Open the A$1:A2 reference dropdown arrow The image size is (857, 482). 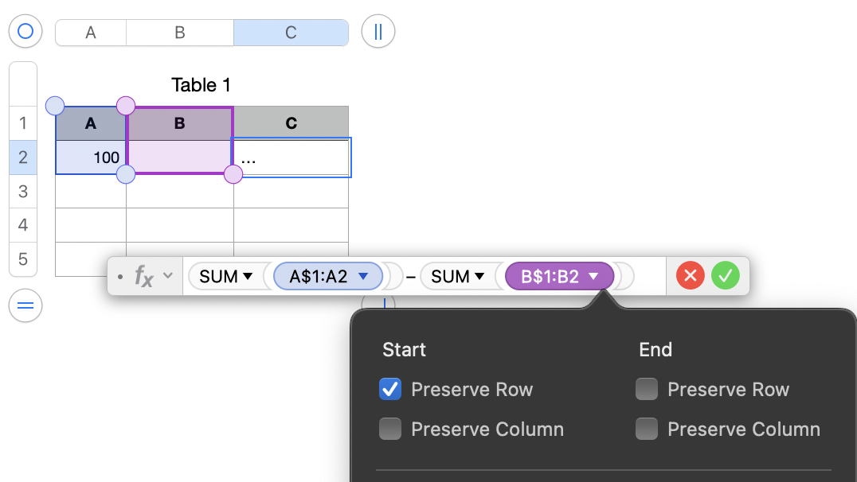coord(364,276)
